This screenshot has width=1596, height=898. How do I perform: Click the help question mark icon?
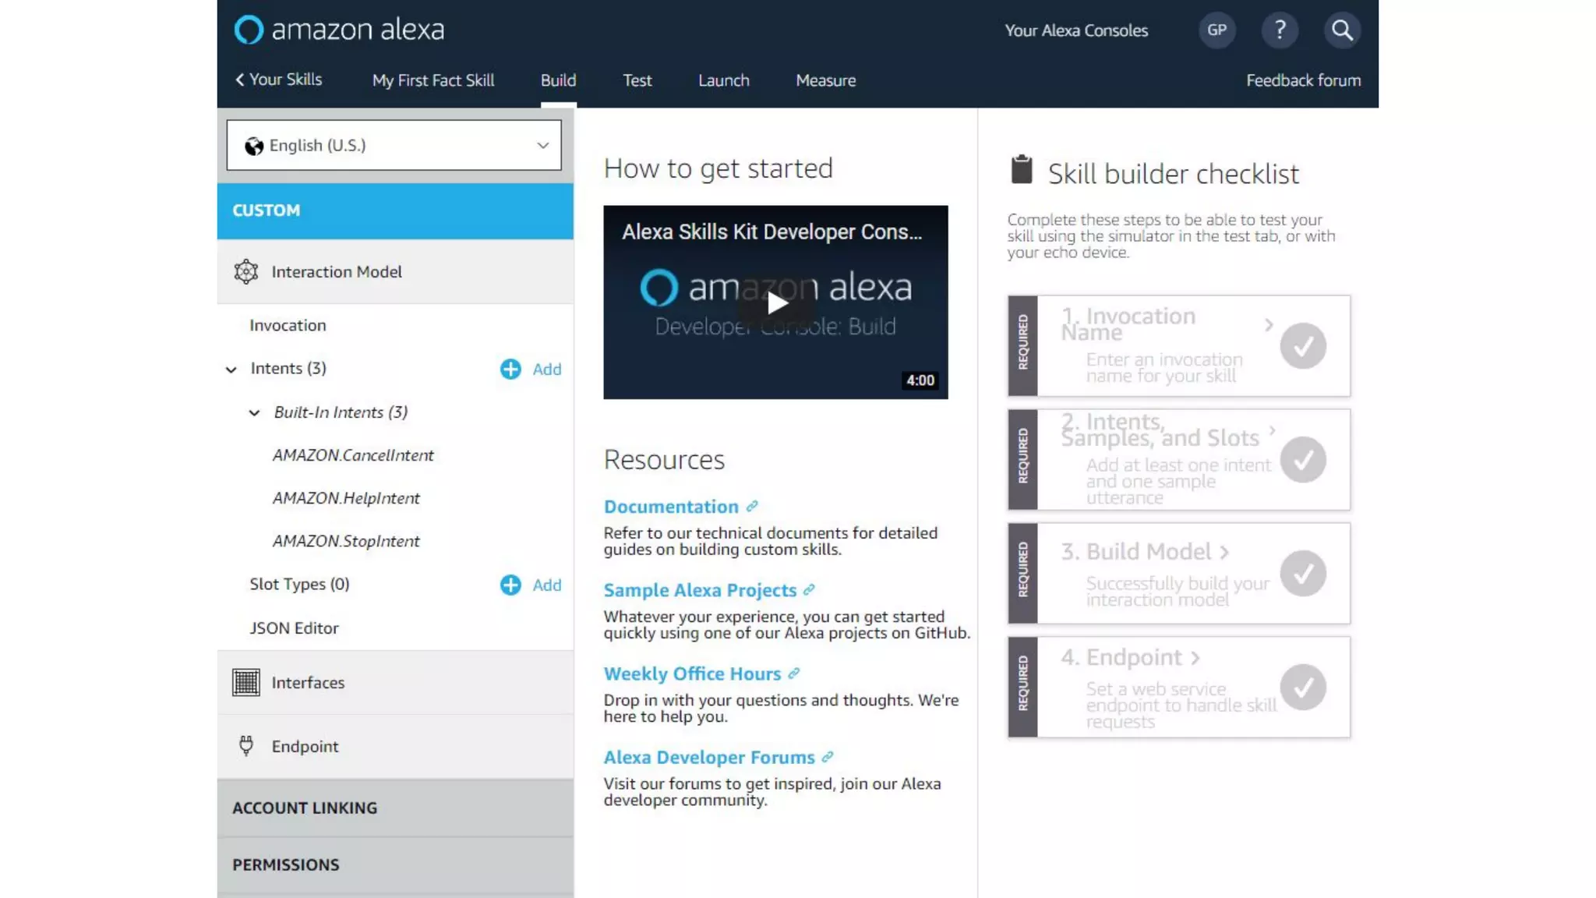1279,30
